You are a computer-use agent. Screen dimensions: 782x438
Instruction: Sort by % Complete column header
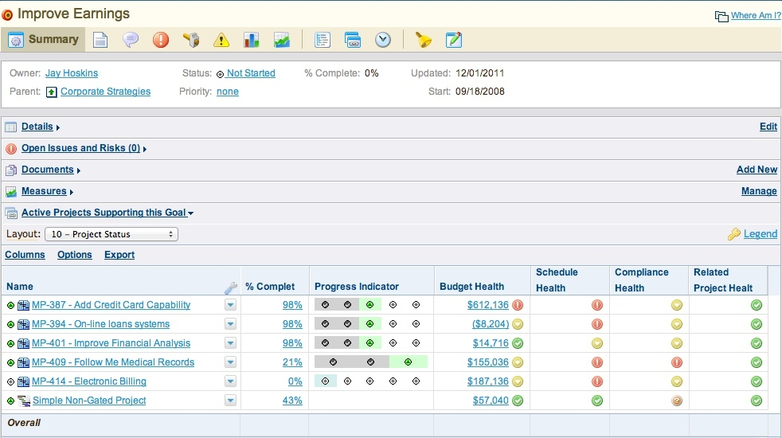(270, 287)
